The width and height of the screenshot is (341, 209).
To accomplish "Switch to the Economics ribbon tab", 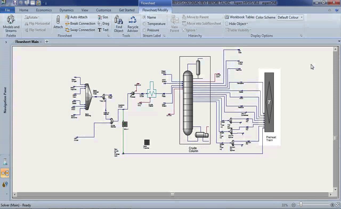I will tap(44, 10).
